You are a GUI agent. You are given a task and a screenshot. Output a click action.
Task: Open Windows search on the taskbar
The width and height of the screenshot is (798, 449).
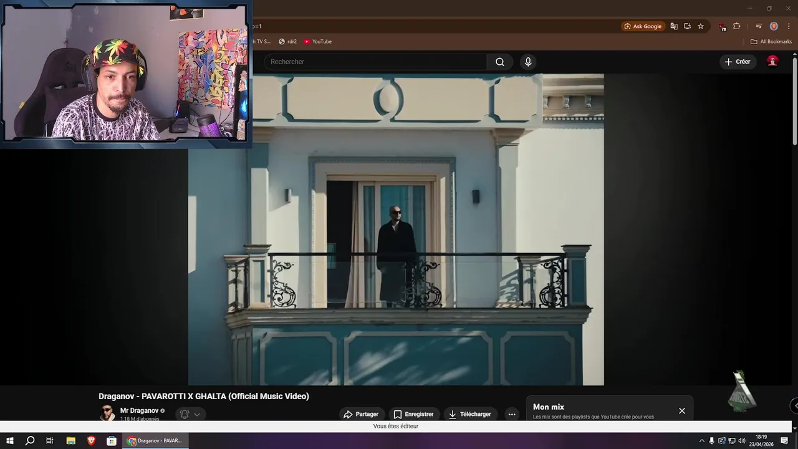tap(30, 441)
